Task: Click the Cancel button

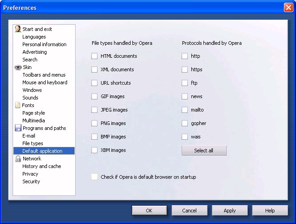Action: pos(189,211)
